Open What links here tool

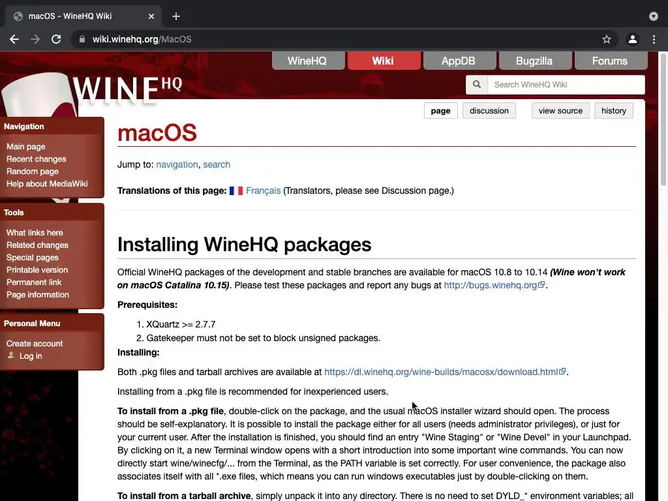[x=35, y=233]
